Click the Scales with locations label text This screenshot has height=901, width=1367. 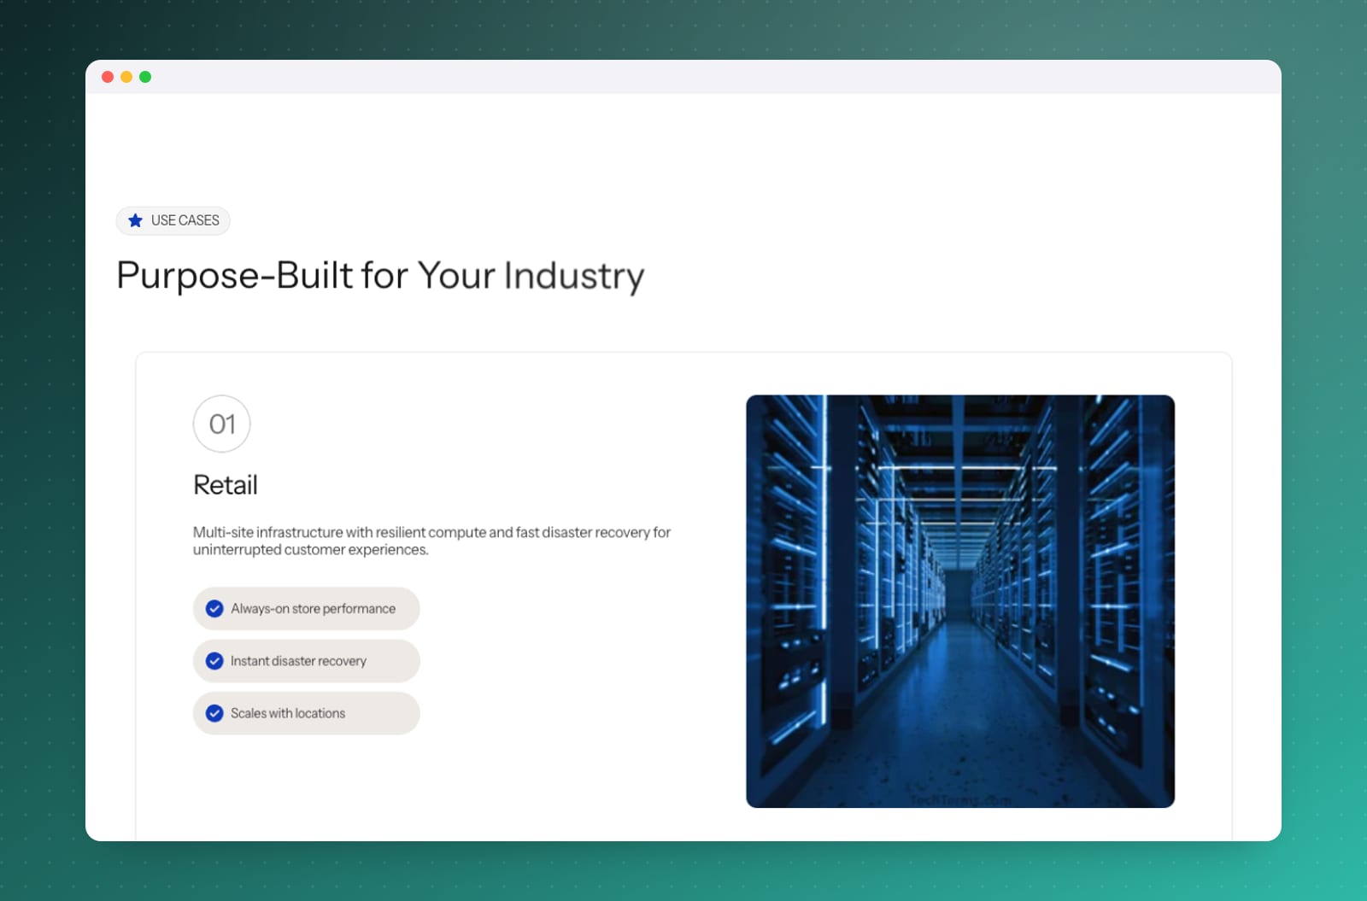point(288,713)
